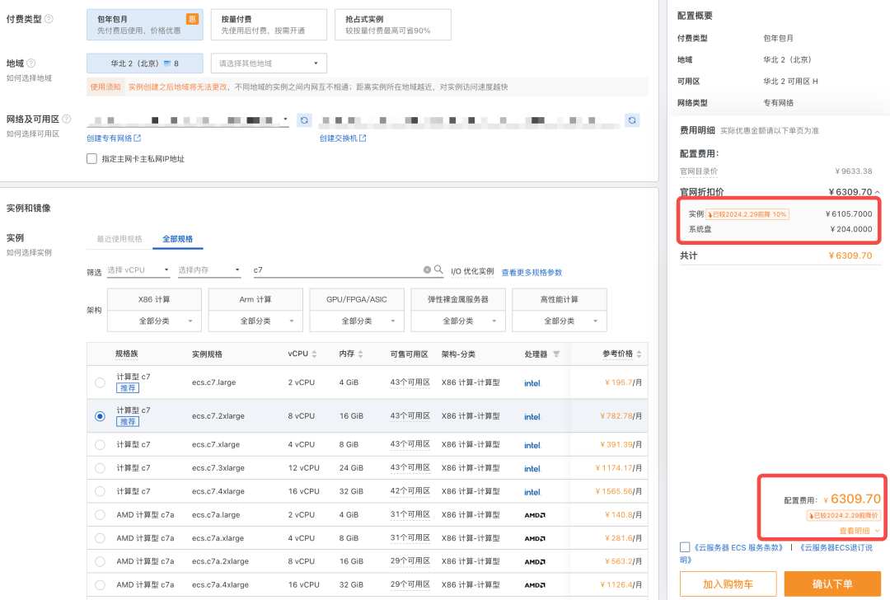Refresh the switch list
This screenshot has width=890, height=600.
point(632,120)
